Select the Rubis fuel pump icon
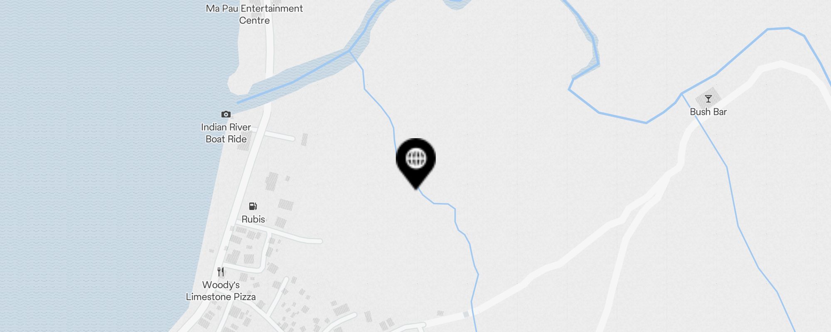The width and height of the screenshot is (831, 332). point(253,206)
